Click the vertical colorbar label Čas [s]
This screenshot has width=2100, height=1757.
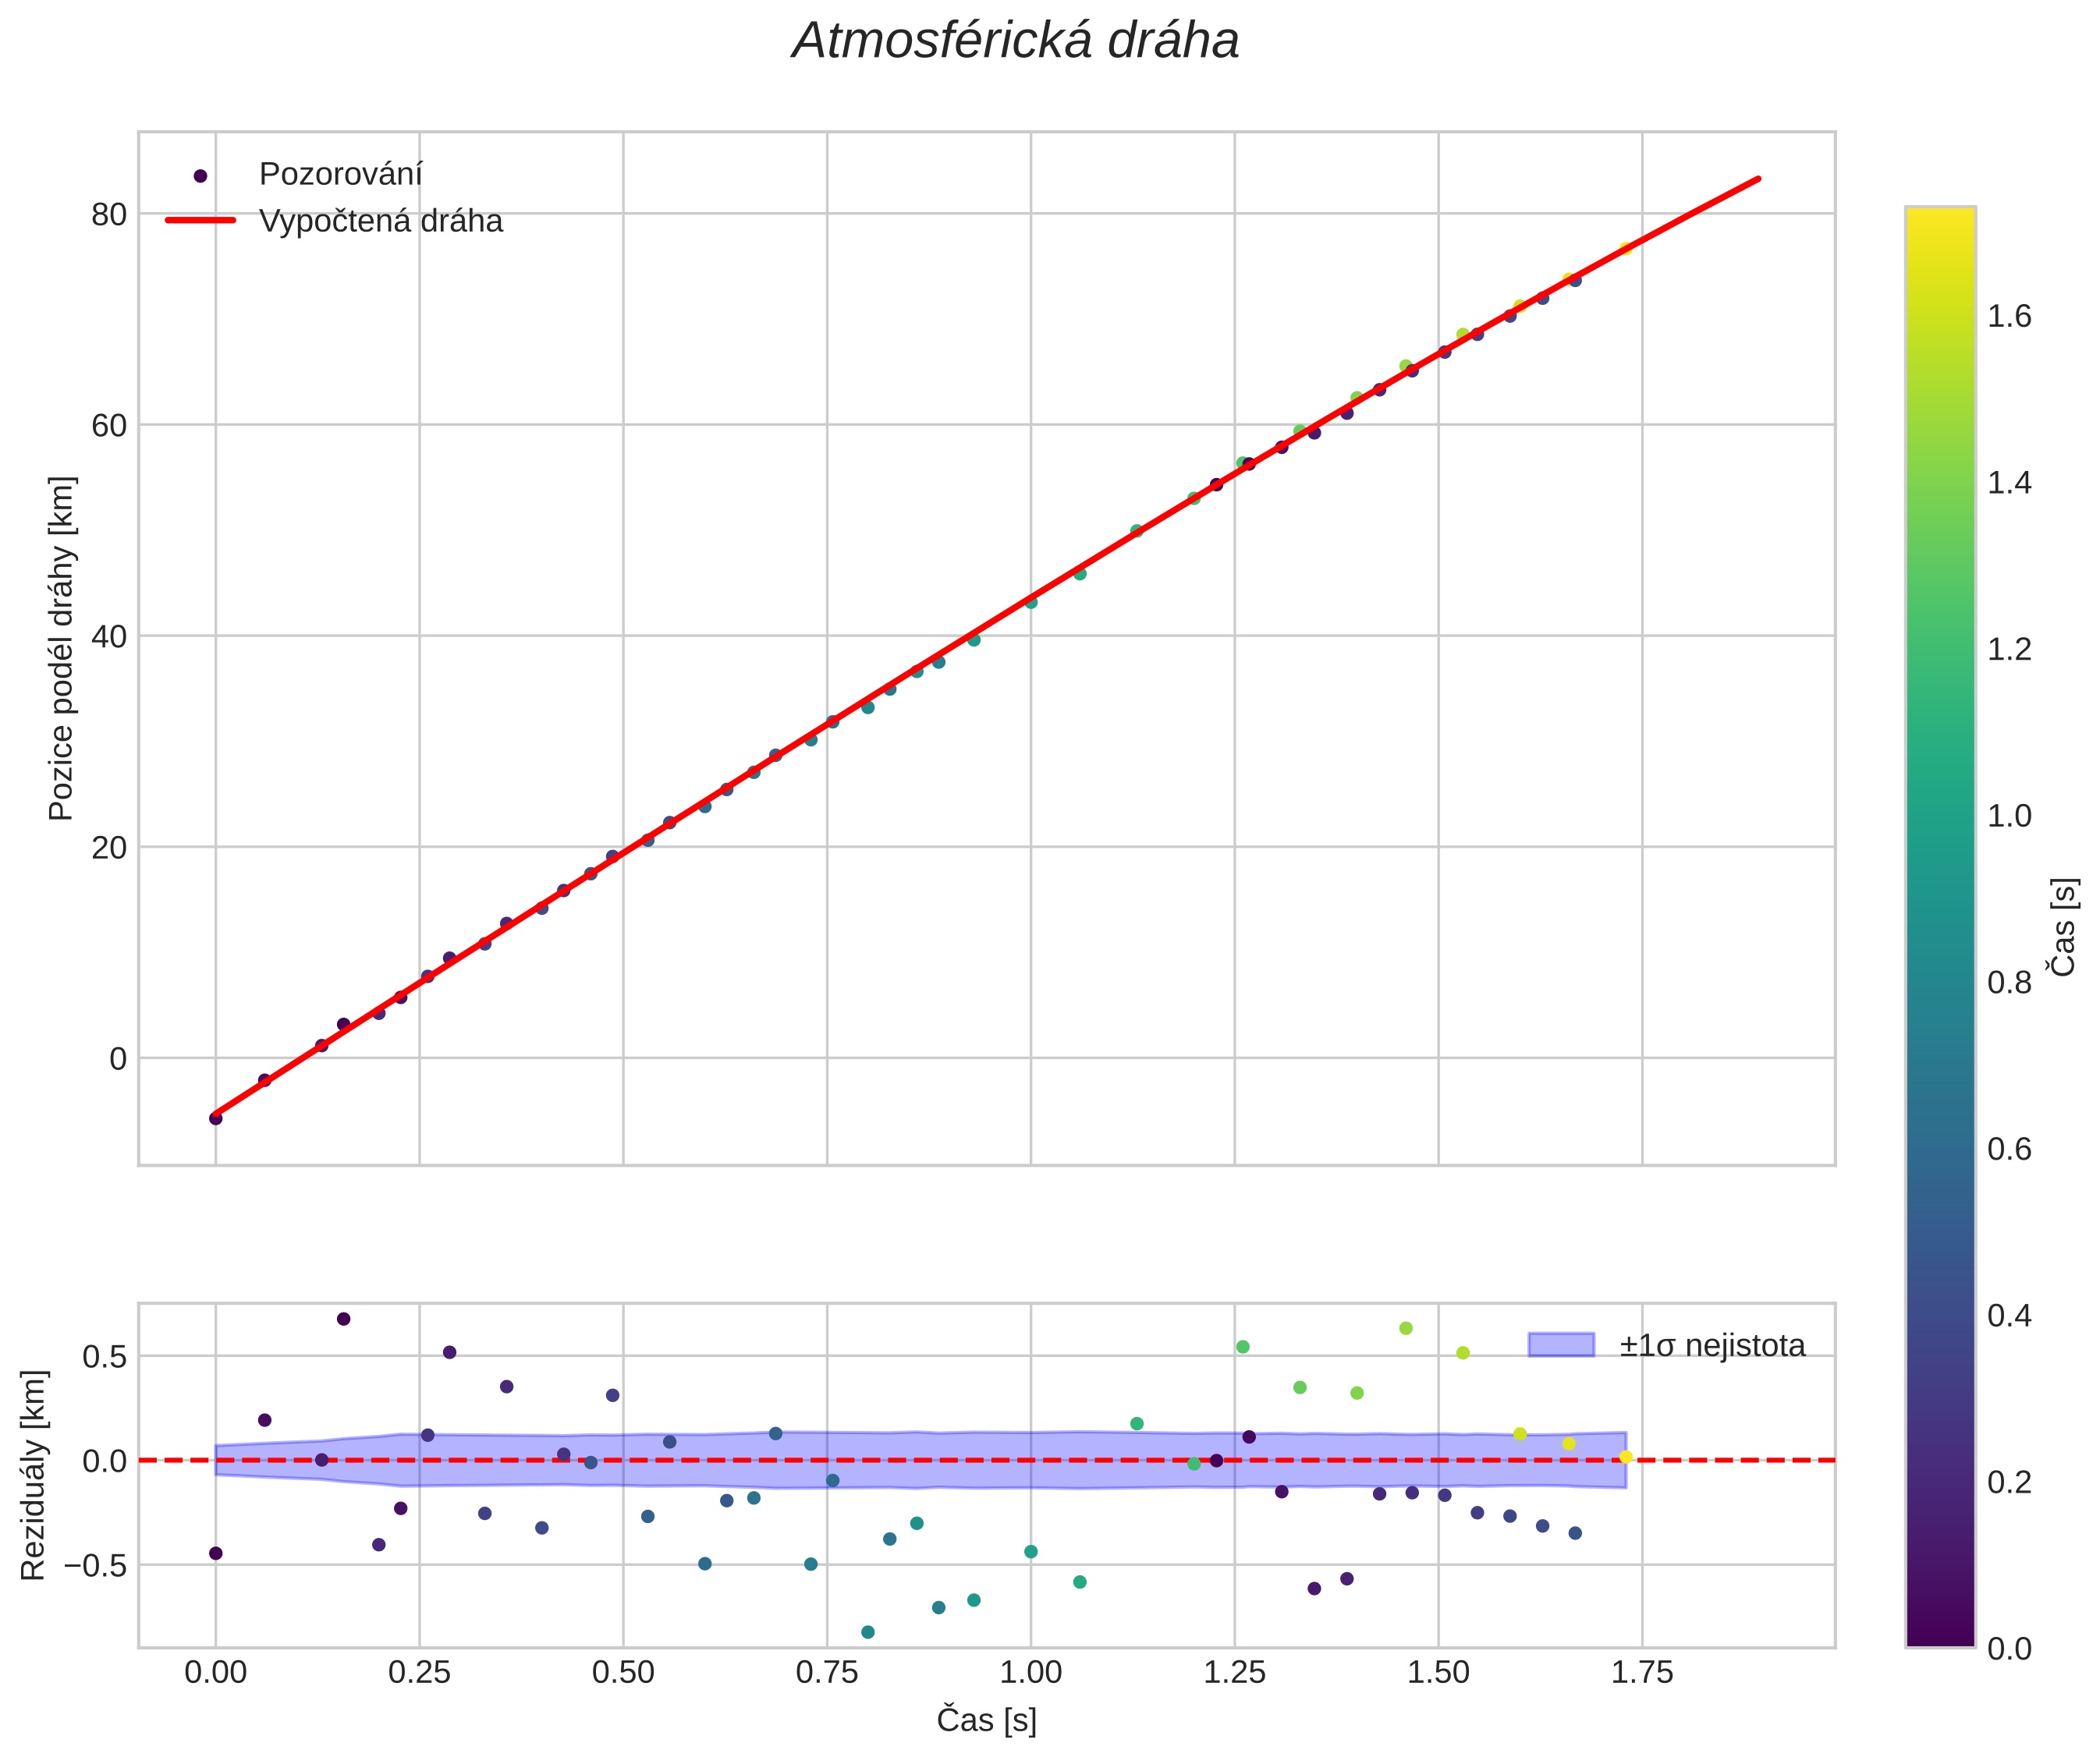pos(2065,926)
